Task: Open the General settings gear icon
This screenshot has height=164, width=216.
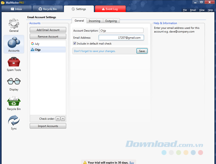Action: 14,23
